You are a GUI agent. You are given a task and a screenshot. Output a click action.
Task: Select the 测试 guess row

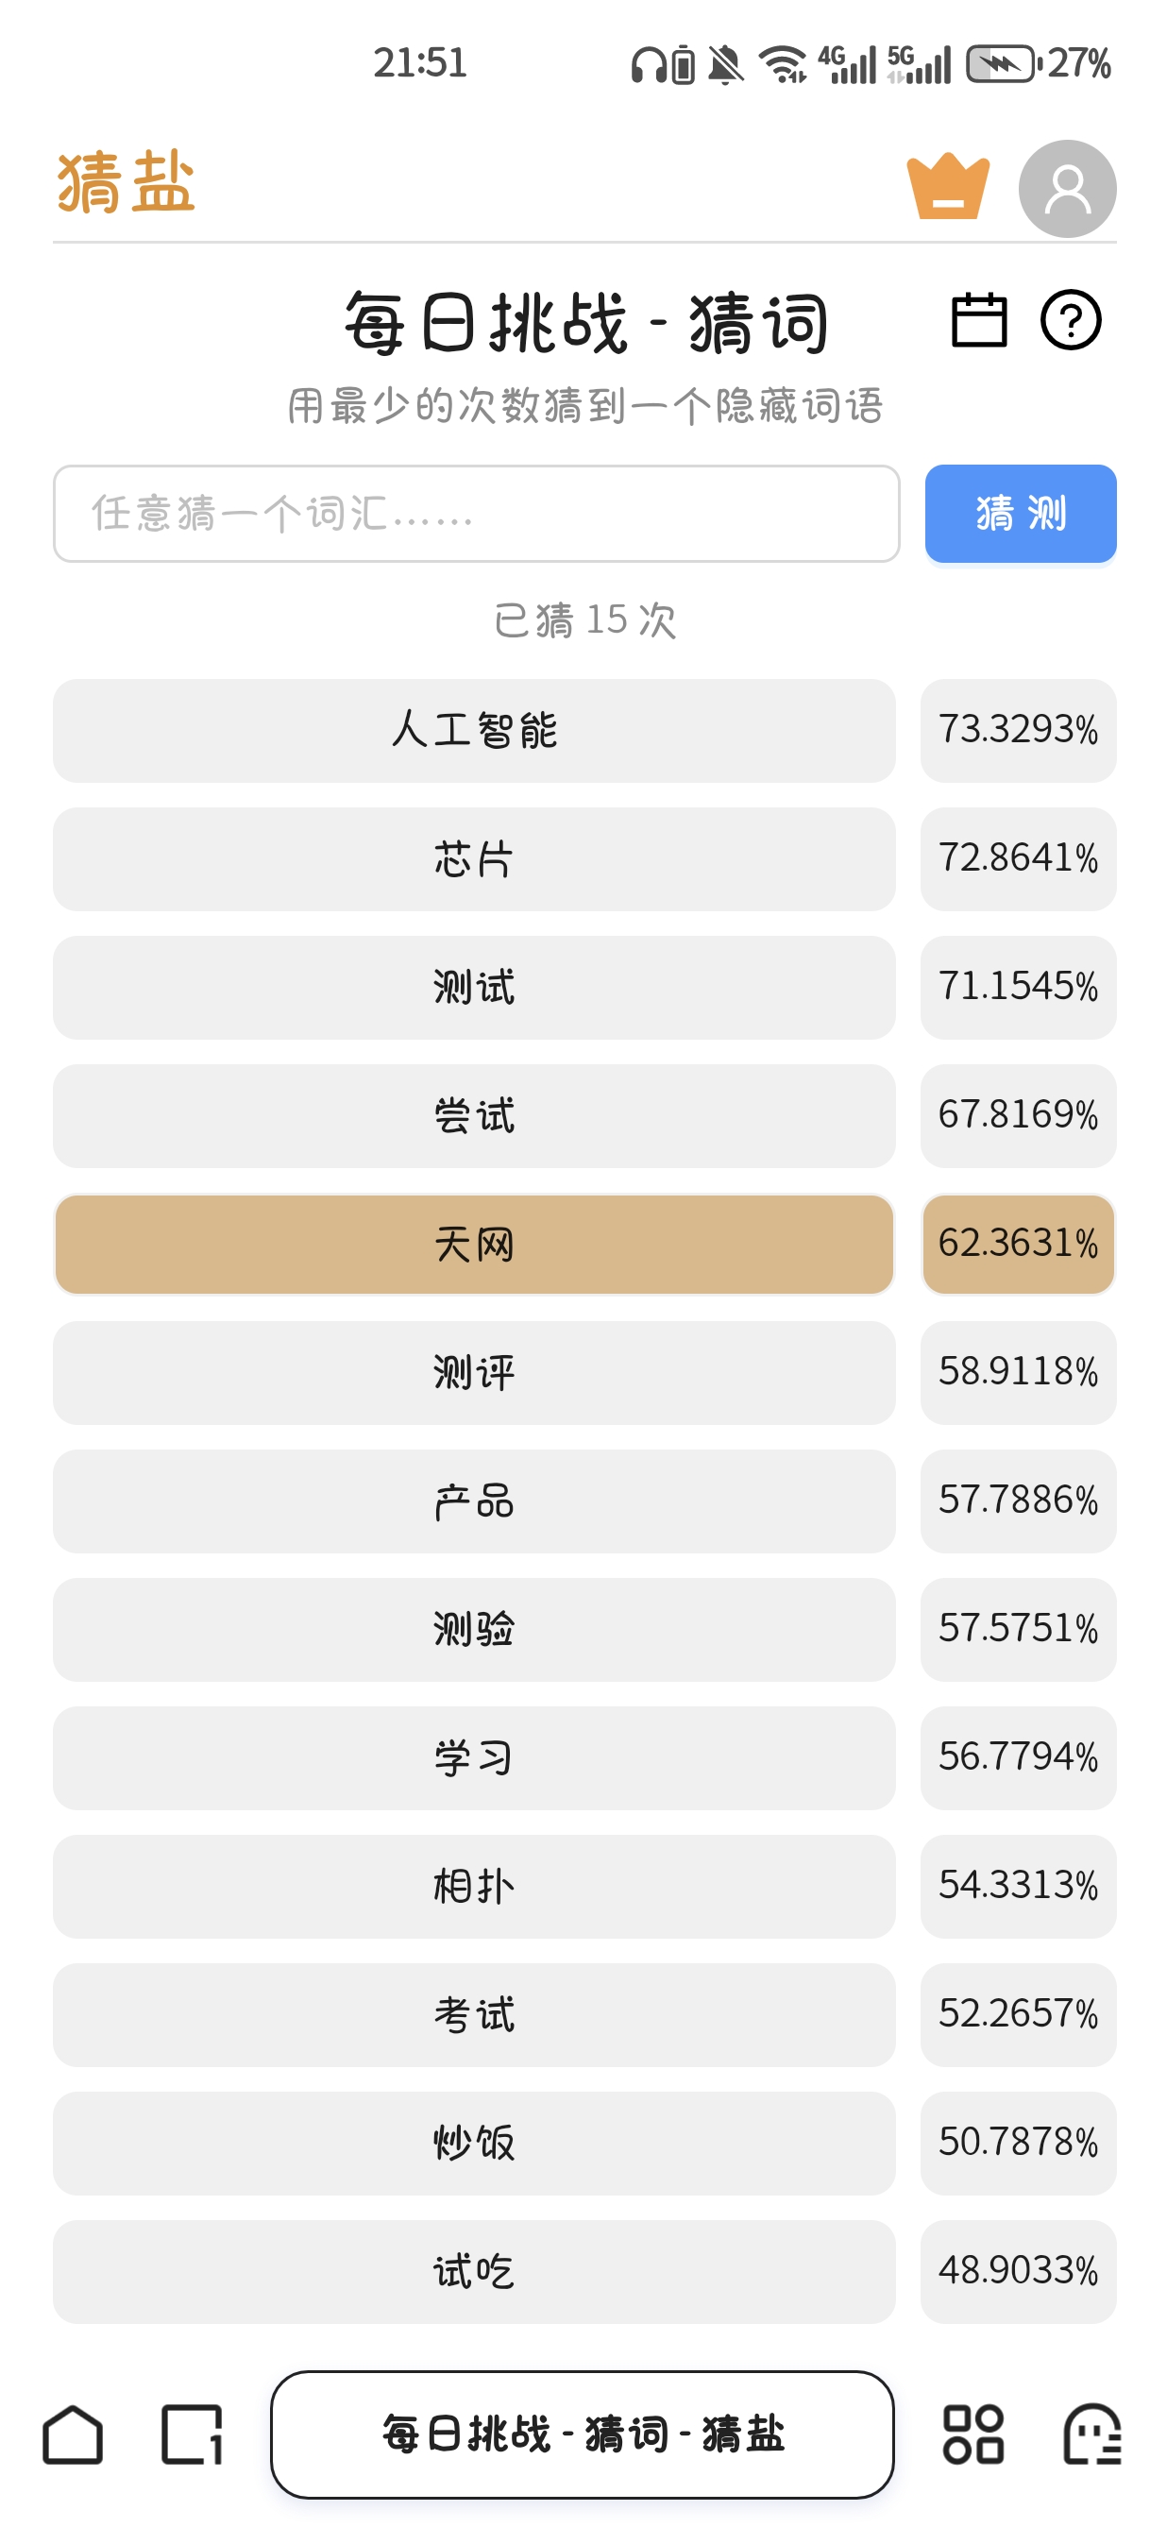click(474, 988)
